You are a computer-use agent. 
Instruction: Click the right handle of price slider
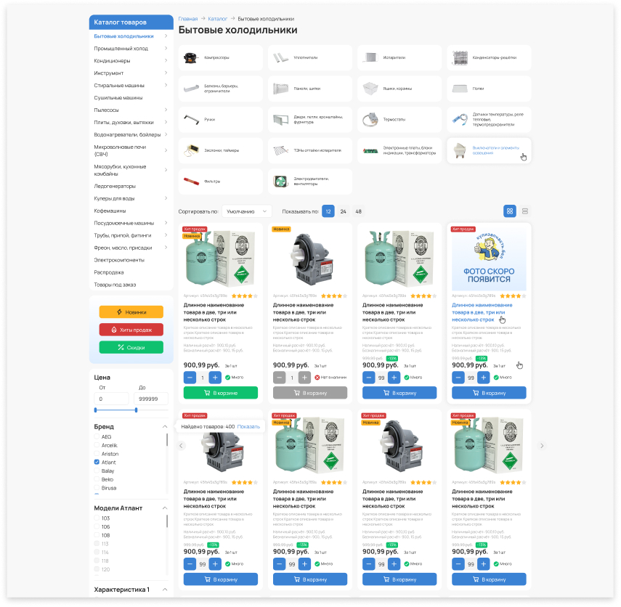136,410
